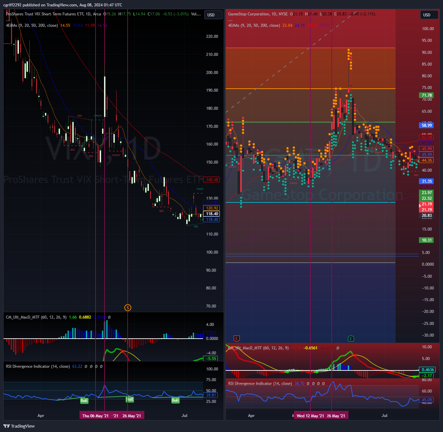Click the yellow -0.6561 MACD value on GameStop pane
443x432 pixels.
pyautogui.click(x=310, y=348)
